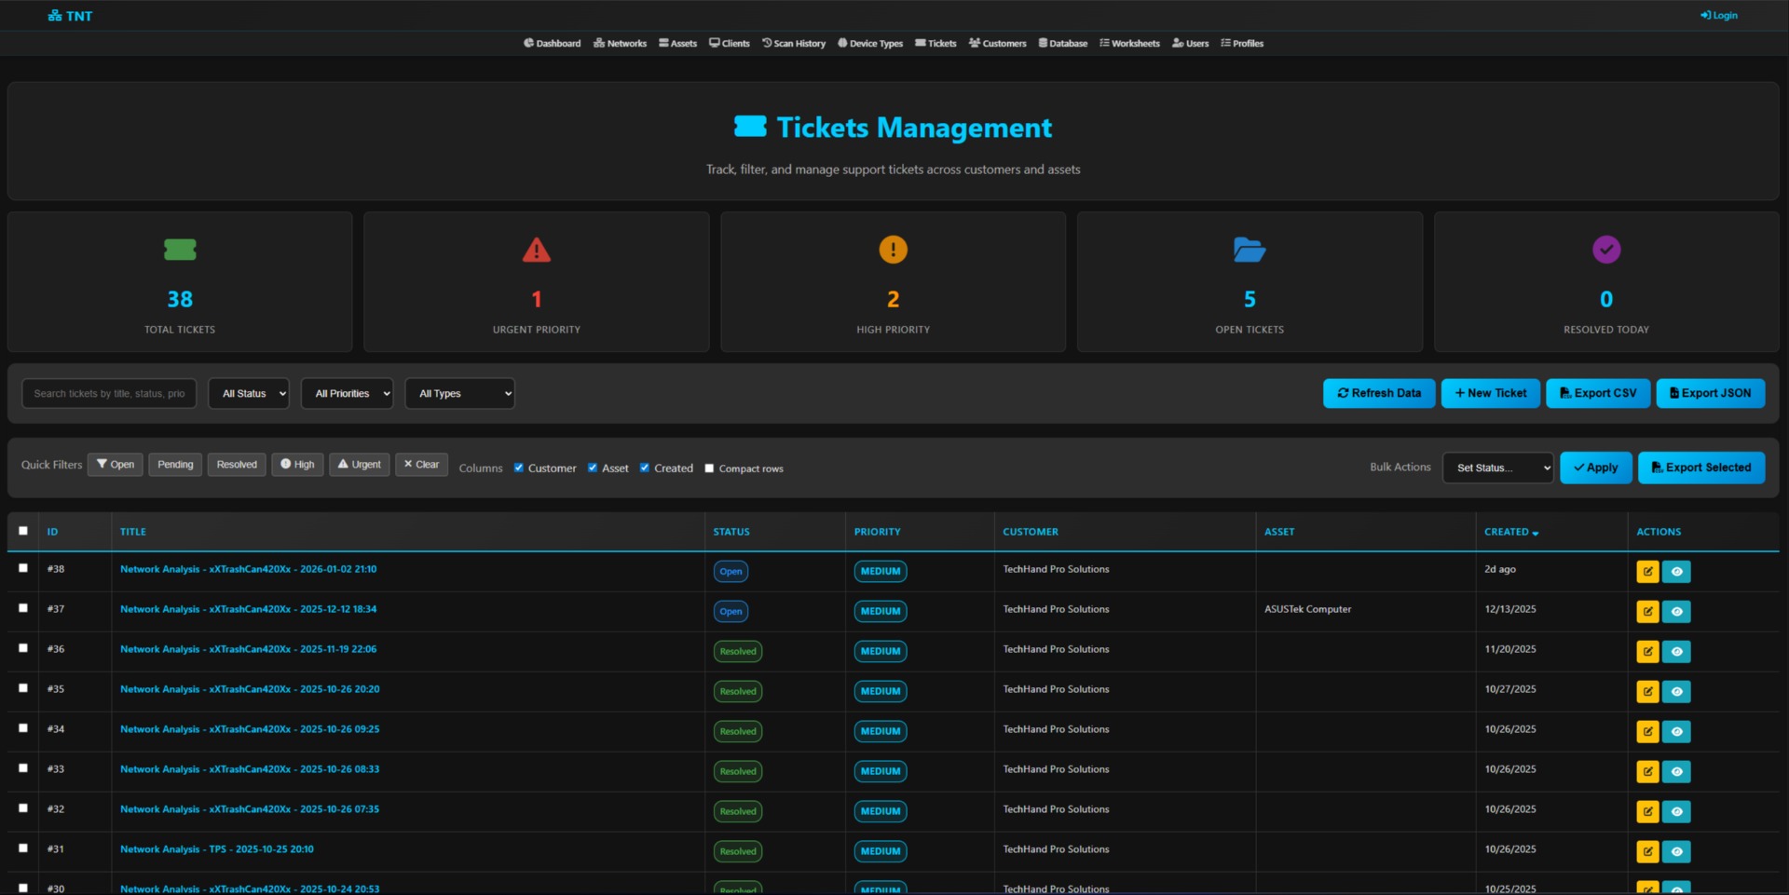Open the Dashboard from the navigation bar
The height and width of the screenshot is (895, 1789).
(552, 43)
